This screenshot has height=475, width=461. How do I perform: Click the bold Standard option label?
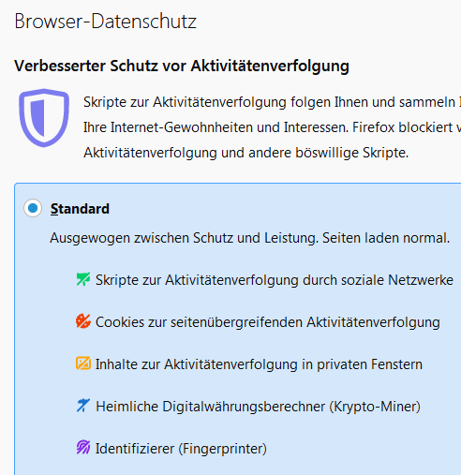click(x=80, y=209)
